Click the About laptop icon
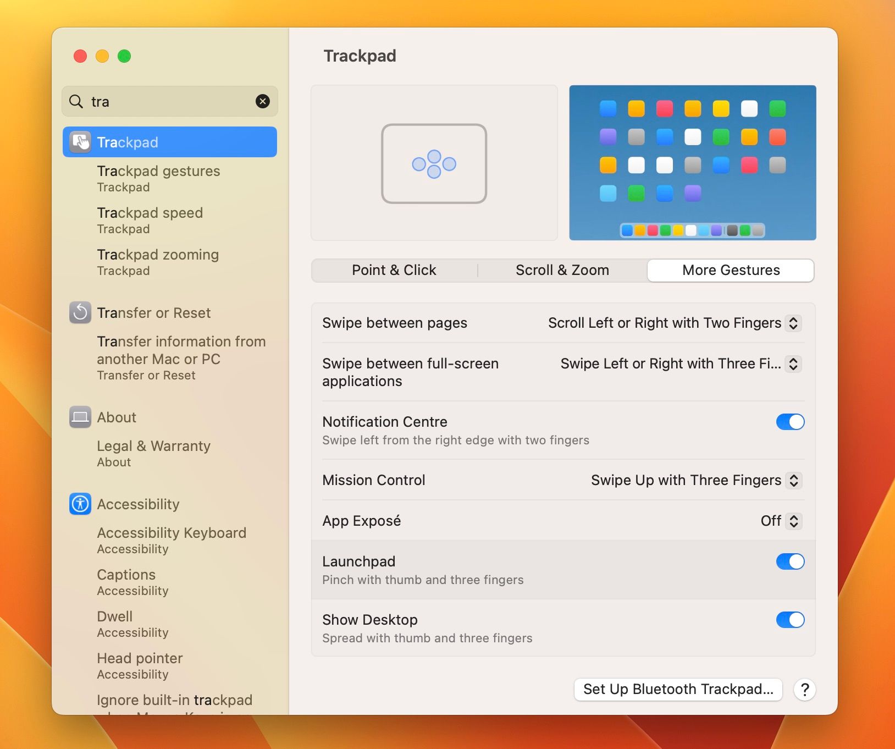The height and width of the screenshot is (749, 895). point(80,417)
